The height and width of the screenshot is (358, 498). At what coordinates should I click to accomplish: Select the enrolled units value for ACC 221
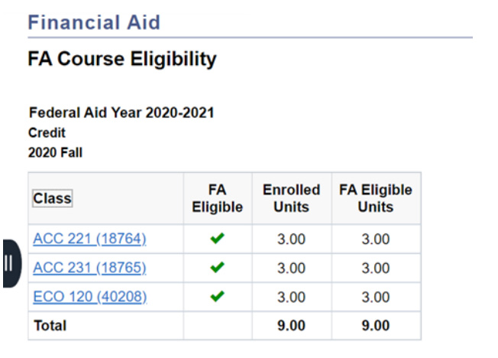(x=291, y=239)
